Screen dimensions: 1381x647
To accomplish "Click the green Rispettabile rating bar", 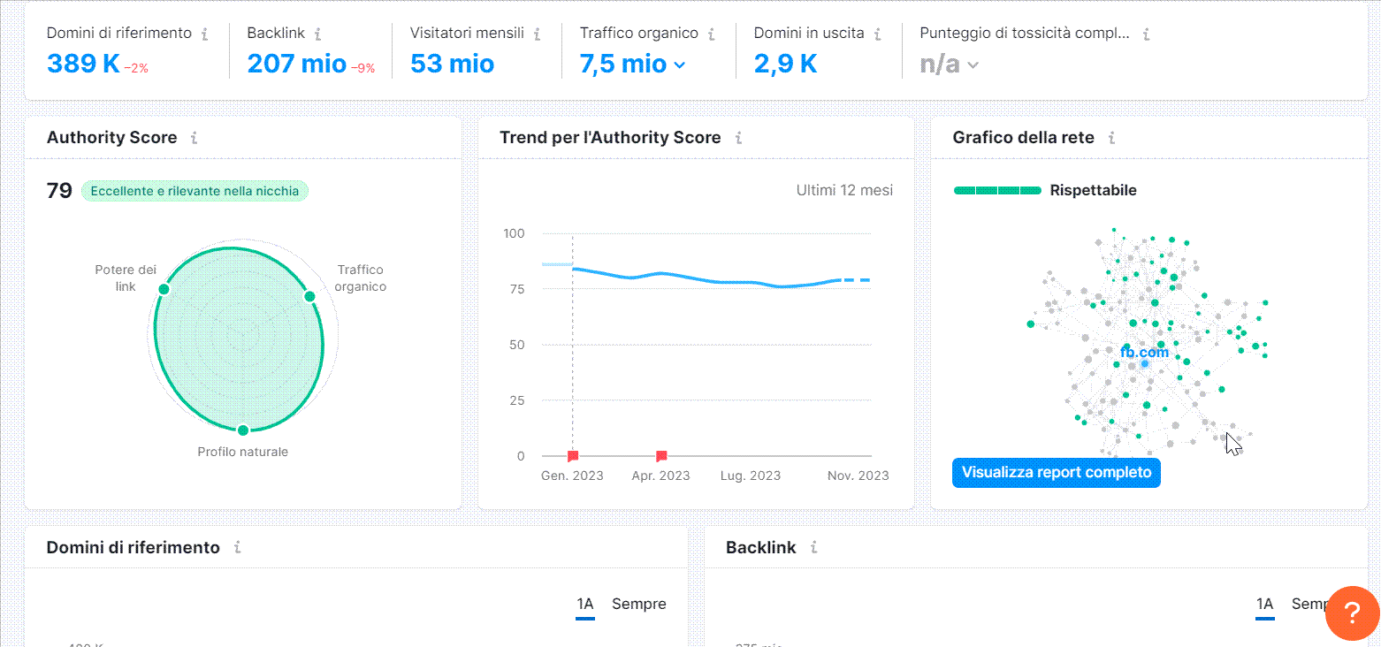I will coord(997,189).
